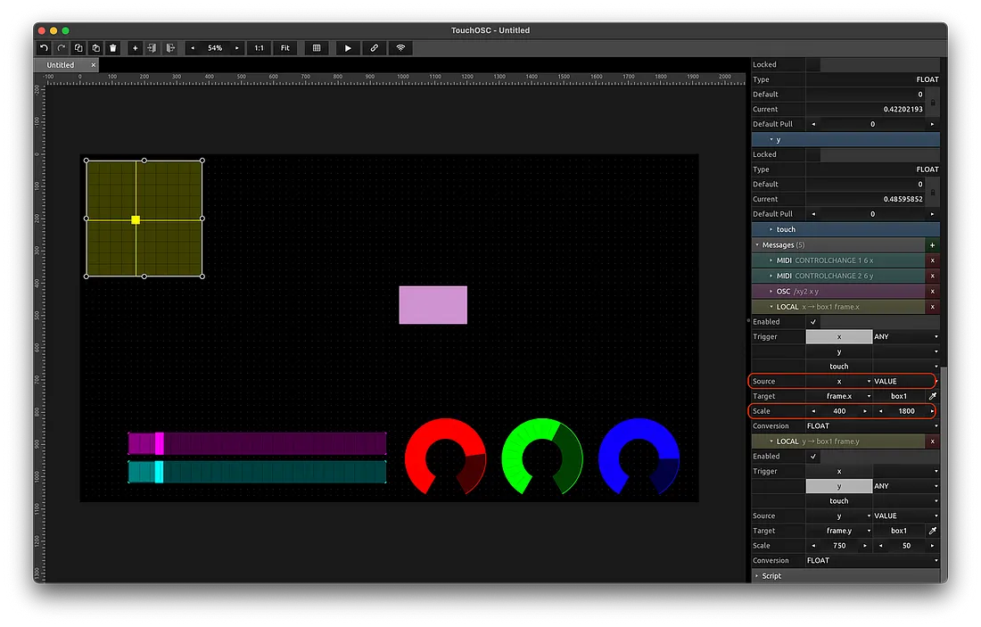This screenshot has height=627, width=981.
Task: Switch to the Untitled document tab
Action: pyautogui.click(x=61, y=65)
